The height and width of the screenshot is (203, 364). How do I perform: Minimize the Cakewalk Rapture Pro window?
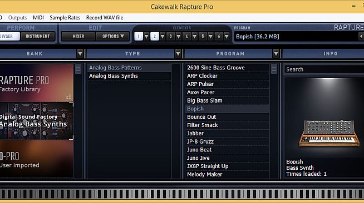[x=353, y=6]
